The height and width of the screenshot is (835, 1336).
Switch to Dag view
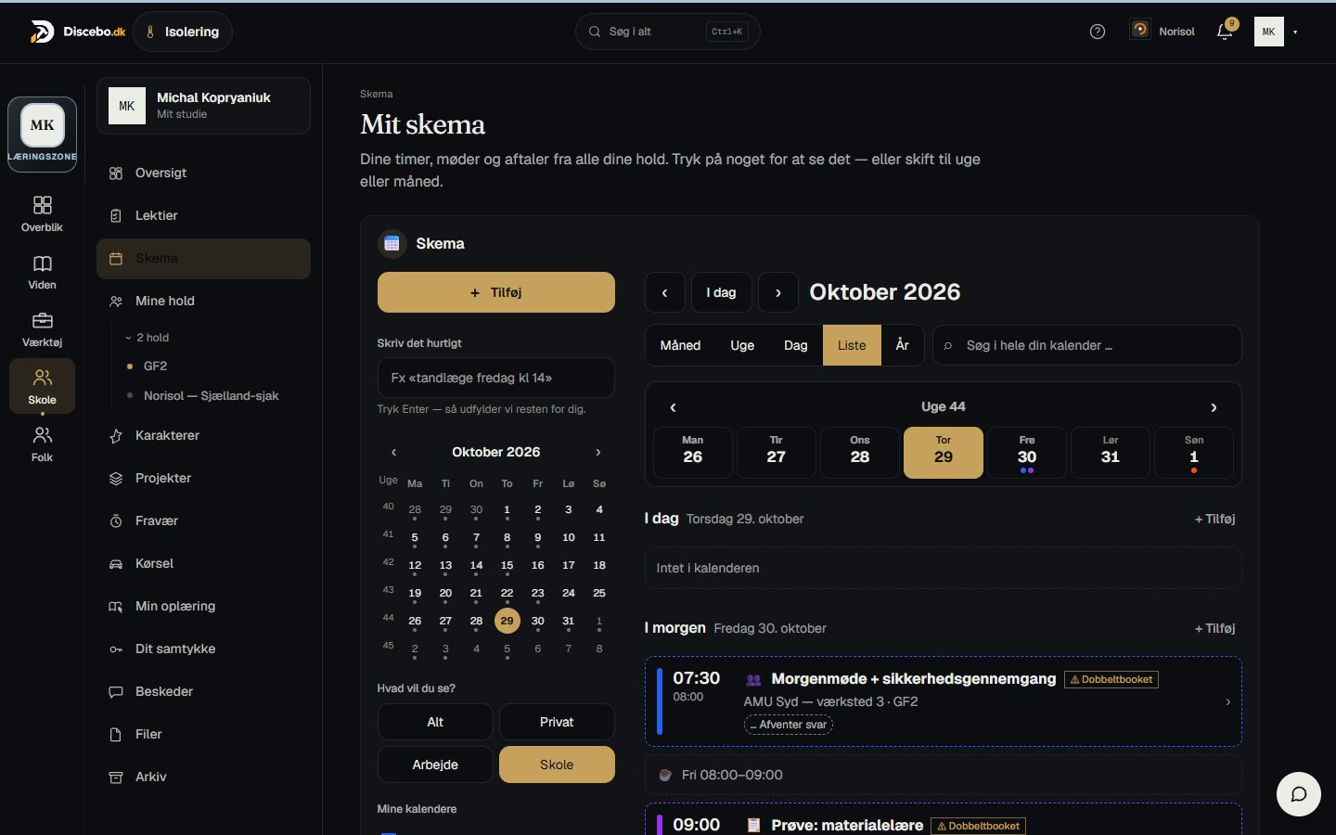coord(796,345)
